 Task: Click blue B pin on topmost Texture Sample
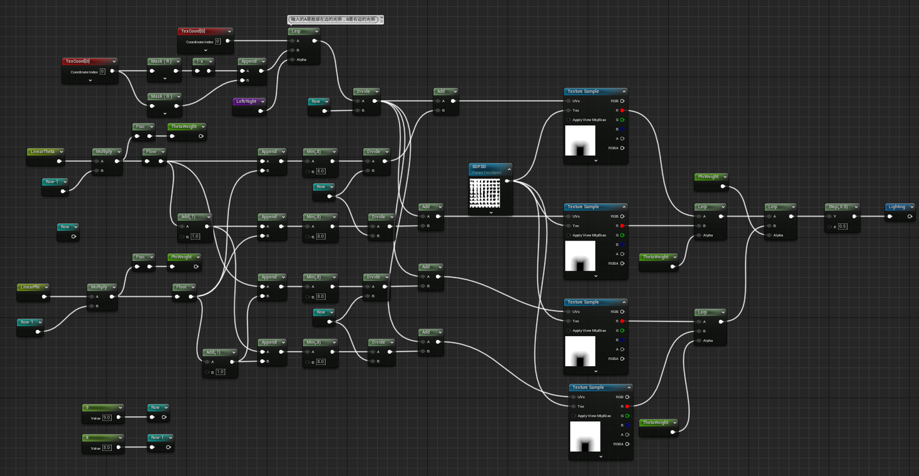(622, 129)
